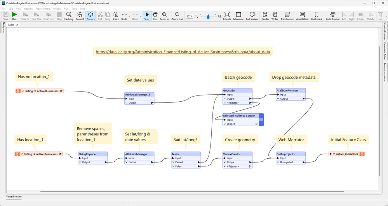Click the Run workspace button

point(14,15)
